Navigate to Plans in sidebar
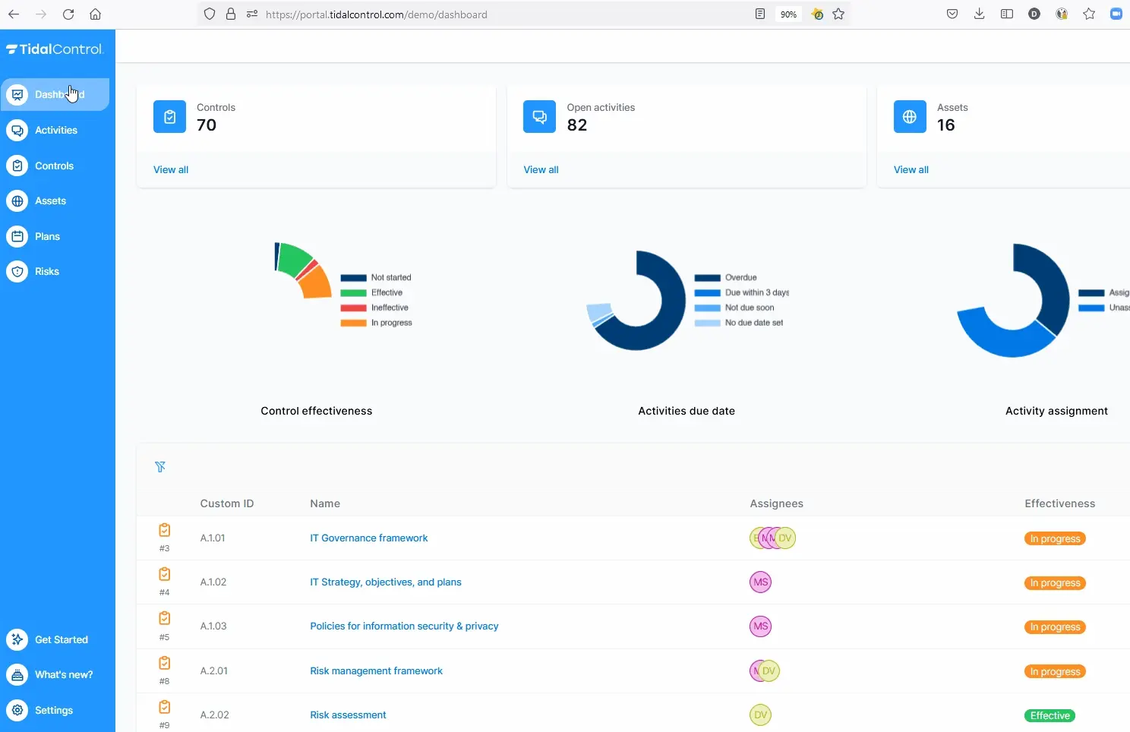 pos(55,236)
